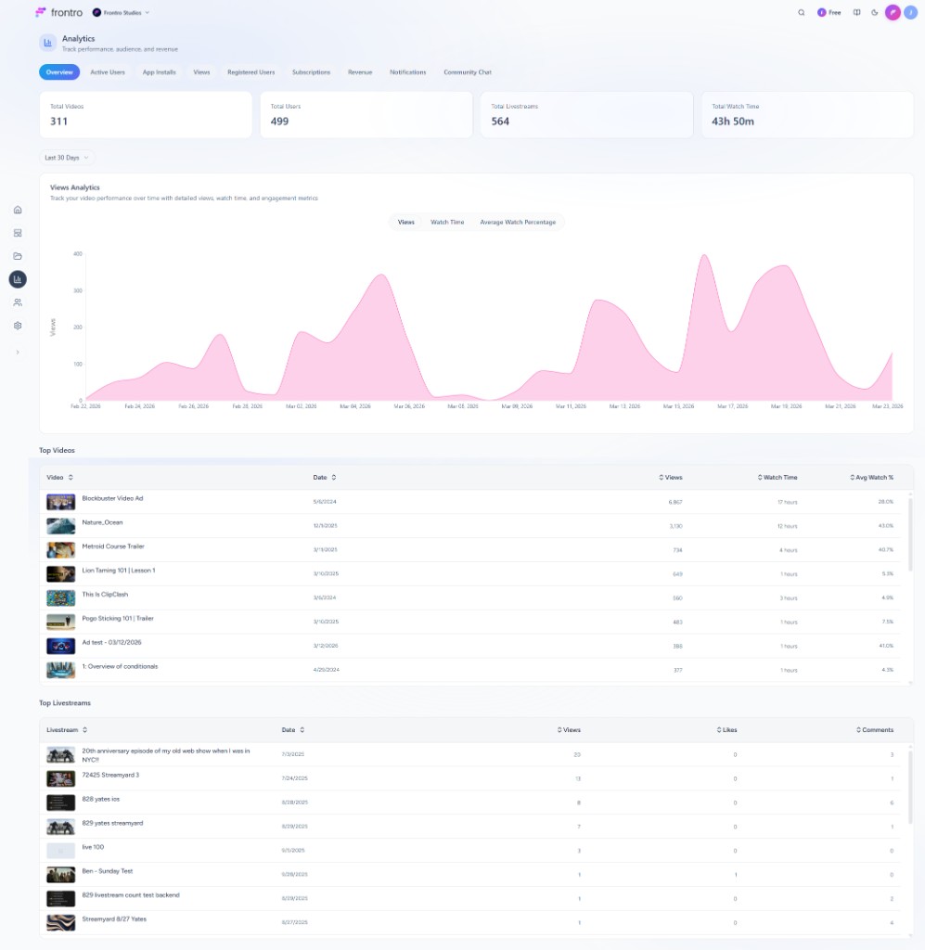Sort Top Videos by the Views column

point(671,478)
